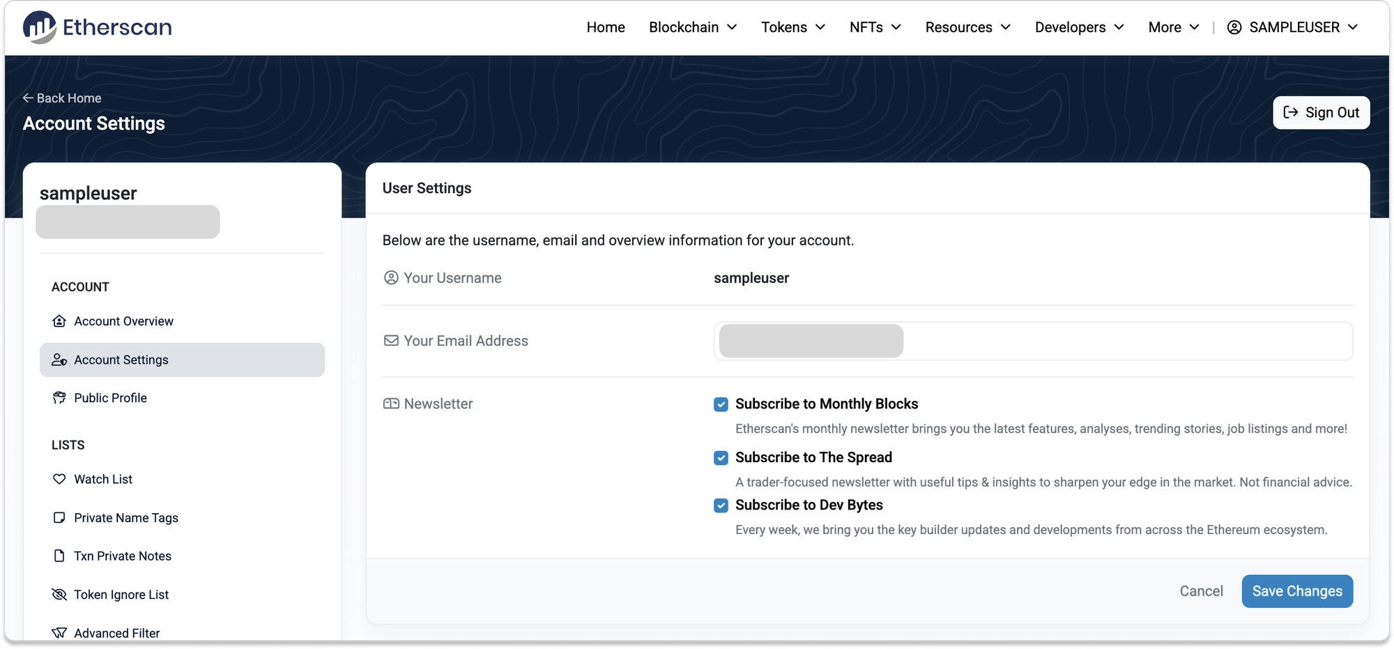1394x649 pixels.
Task: Uncheck Subscribe to Monthly Blocks checkbox
Action: point(721,404)
